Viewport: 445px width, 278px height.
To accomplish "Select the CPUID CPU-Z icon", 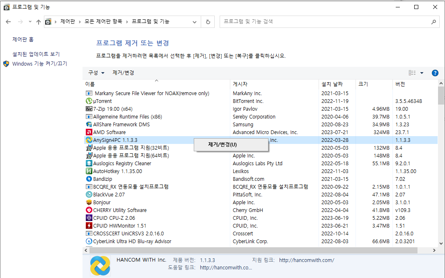I will tap(89, 218).
